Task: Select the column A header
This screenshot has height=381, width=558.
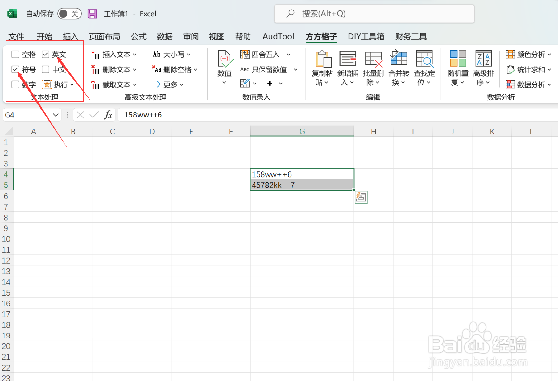Action: (33, 131)
